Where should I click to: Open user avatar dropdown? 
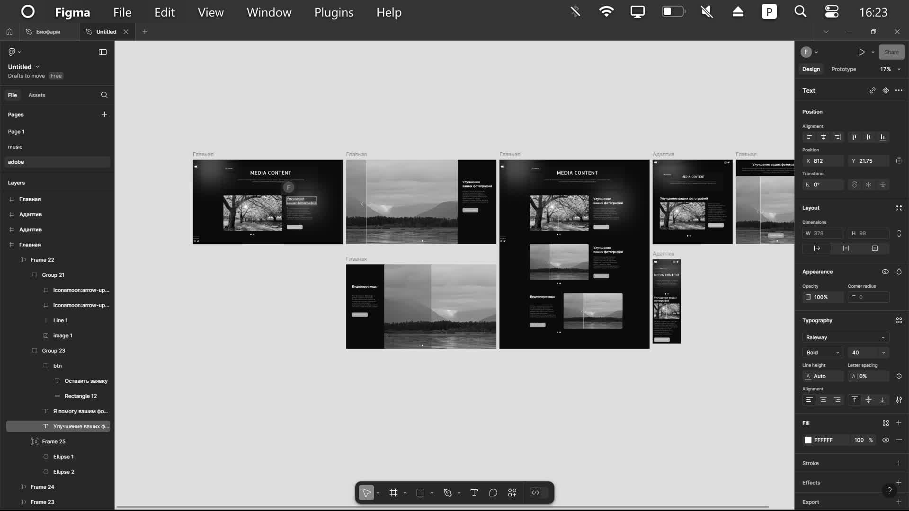coord(810,52)
